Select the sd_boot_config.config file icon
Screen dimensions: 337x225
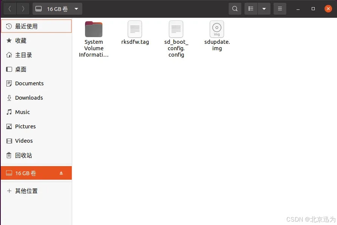(x=176, y=29)
